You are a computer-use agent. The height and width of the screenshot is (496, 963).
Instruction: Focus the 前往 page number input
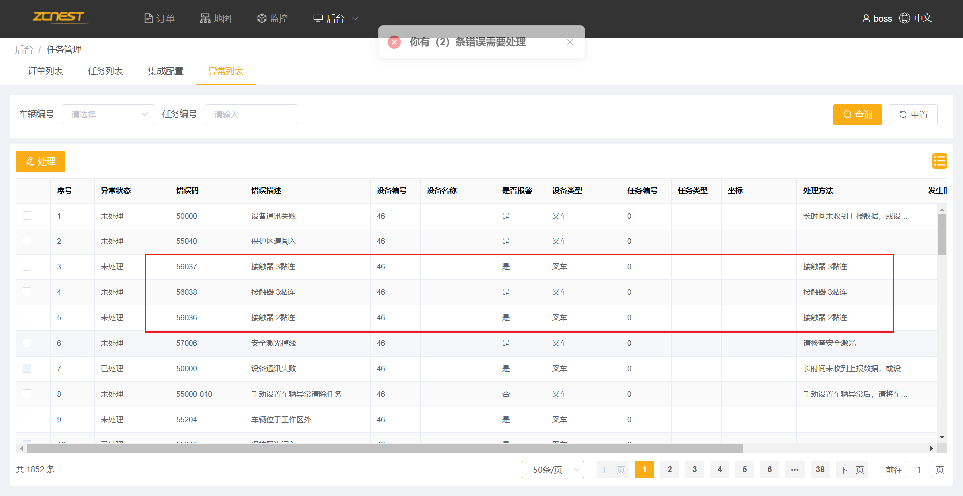[919, 470]
